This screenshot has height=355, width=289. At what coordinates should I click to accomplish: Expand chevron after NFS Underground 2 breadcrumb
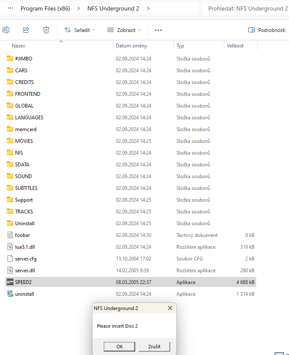148,8
